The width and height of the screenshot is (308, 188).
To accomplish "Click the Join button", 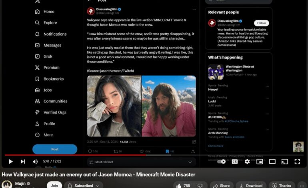I will point(54,185).
